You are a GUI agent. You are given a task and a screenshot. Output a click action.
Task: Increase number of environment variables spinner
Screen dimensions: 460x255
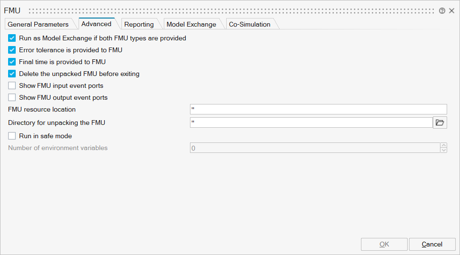click(x=444, y=145)
